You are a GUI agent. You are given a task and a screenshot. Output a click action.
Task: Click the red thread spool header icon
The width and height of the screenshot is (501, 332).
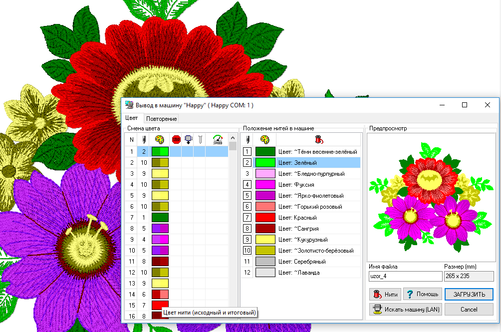click(318, 140)
